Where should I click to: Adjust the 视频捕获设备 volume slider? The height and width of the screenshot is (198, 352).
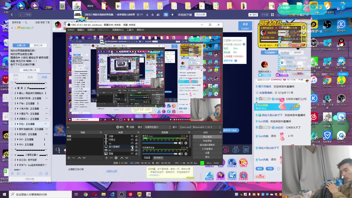point(160,154)
